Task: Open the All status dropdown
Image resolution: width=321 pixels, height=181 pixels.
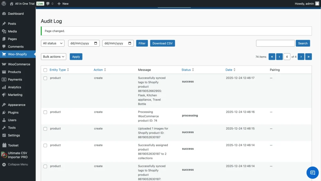Action: pyautogui.click(x=52, y=43)
